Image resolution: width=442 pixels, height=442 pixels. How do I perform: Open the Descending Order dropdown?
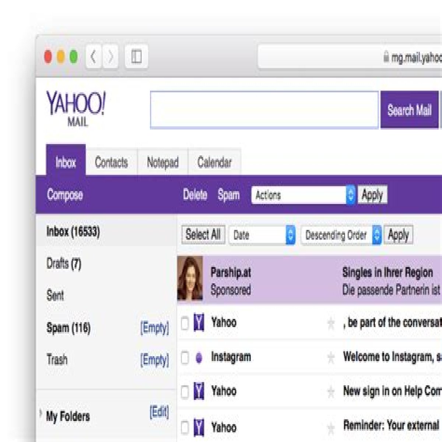(x=341, y=235)
